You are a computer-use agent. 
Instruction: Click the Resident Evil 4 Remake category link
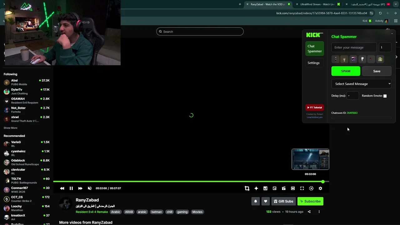92,212
